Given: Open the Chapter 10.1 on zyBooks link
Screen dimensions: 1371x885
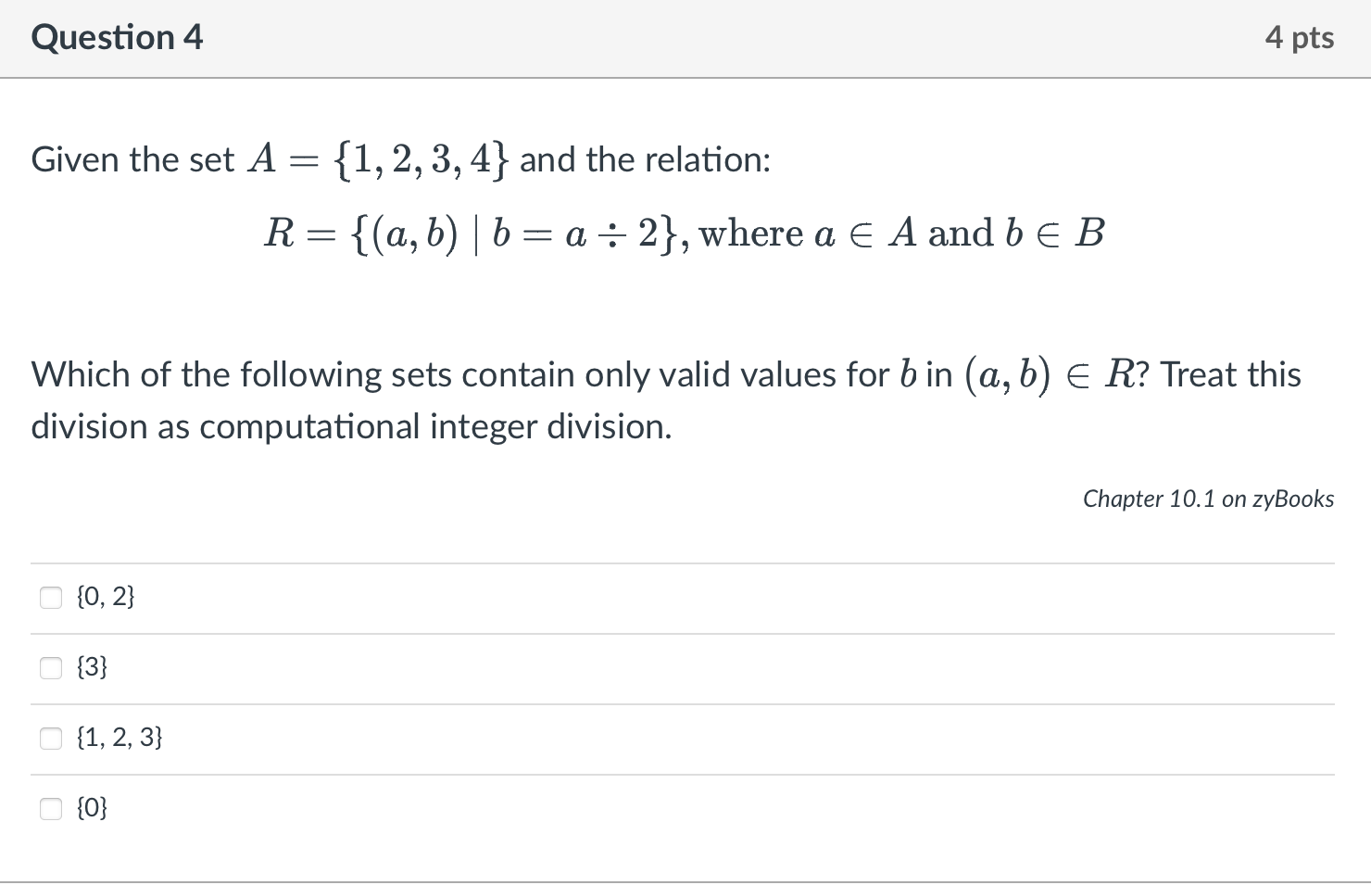Looking at the screenshot, I should coord(1208,499).
